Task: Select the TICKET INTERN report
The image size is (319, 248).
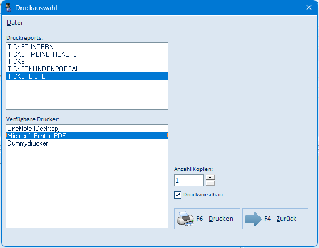Action: (87, 47)
